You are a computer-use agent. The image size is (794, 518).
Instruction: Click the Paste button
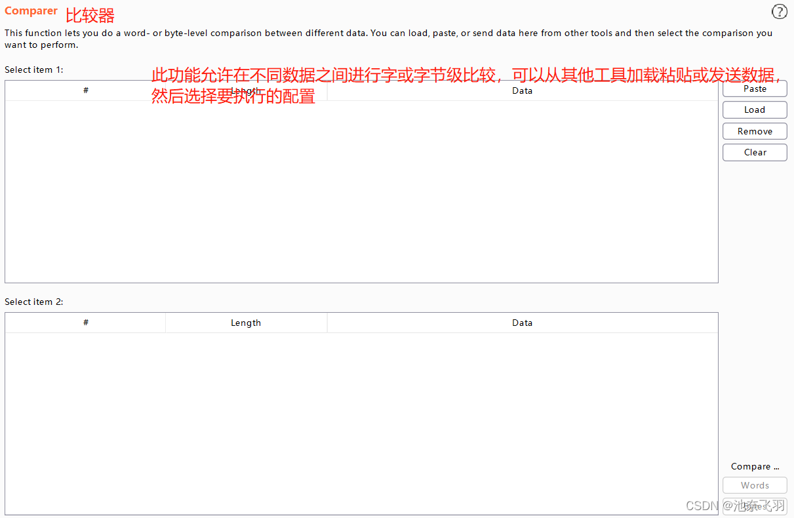[755, 89]
